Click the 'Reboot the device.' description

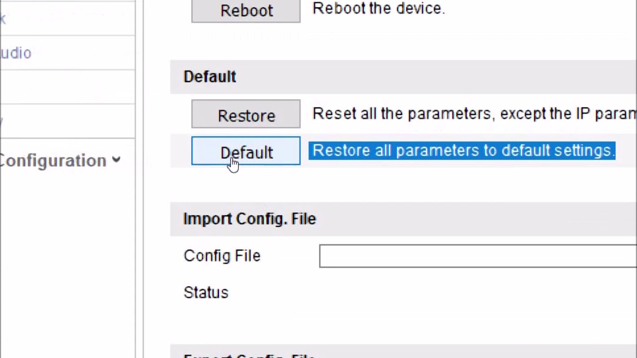point(378,8)
